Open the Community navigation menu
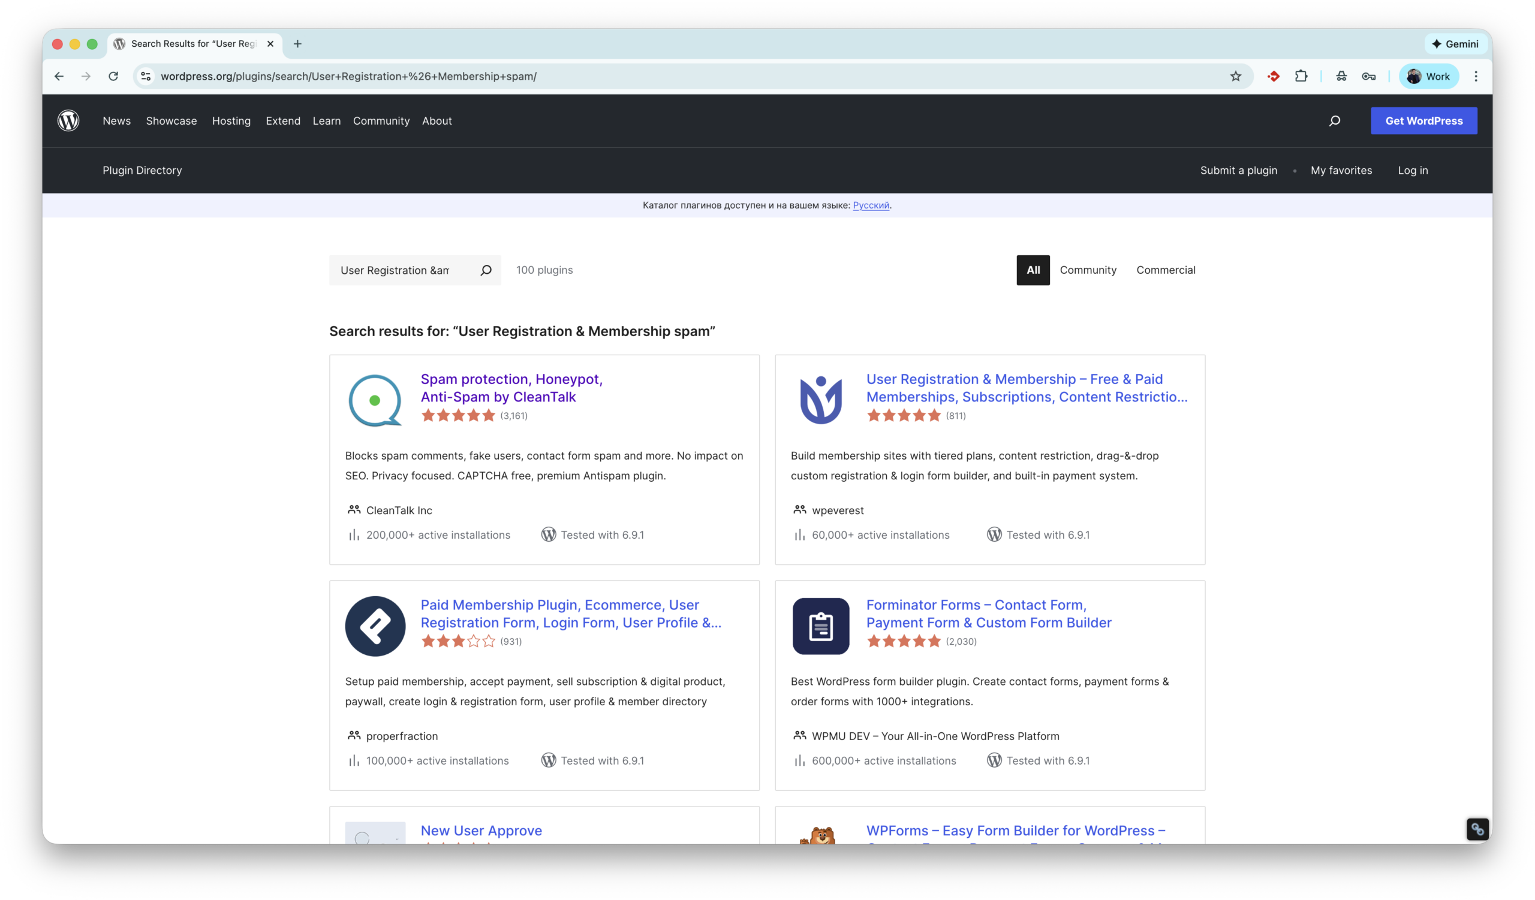Screen dimensions: 1535x900 click(x=381, y=120)
